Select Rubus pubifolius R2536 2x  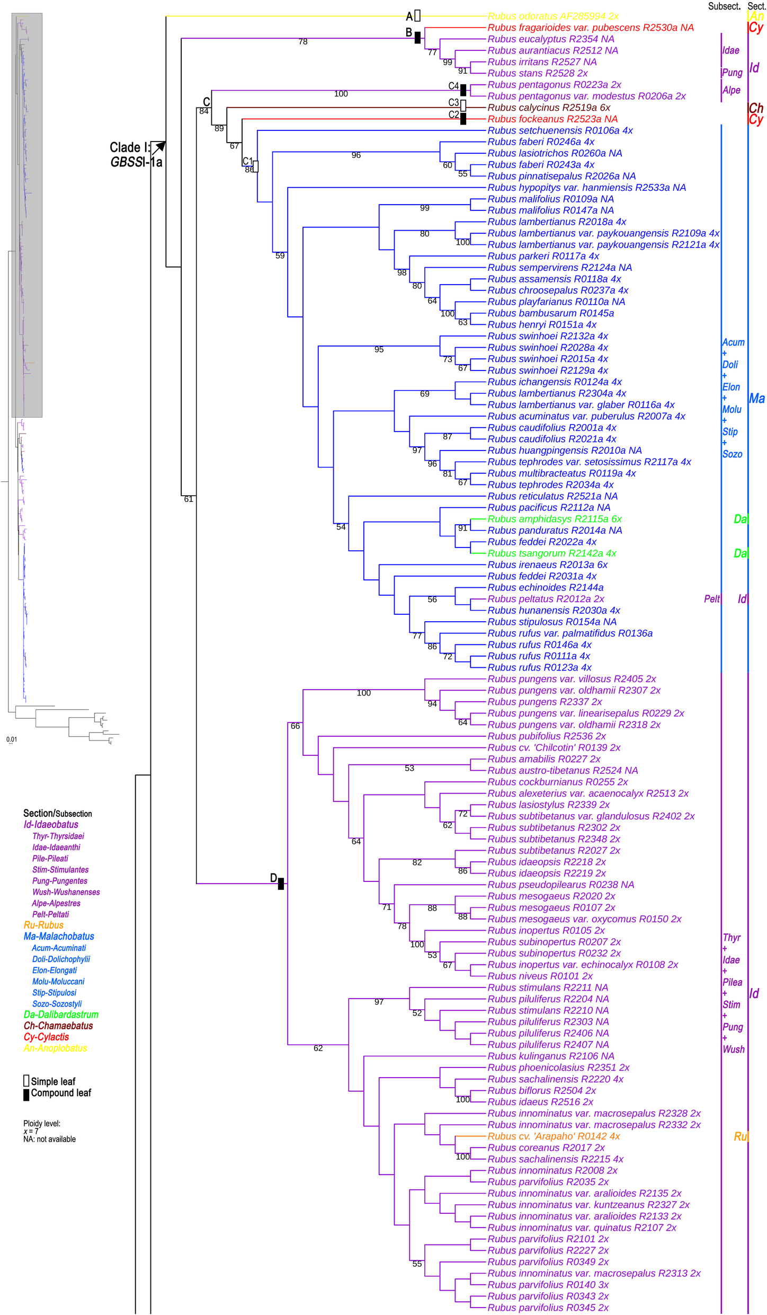[x=547, y=736]
